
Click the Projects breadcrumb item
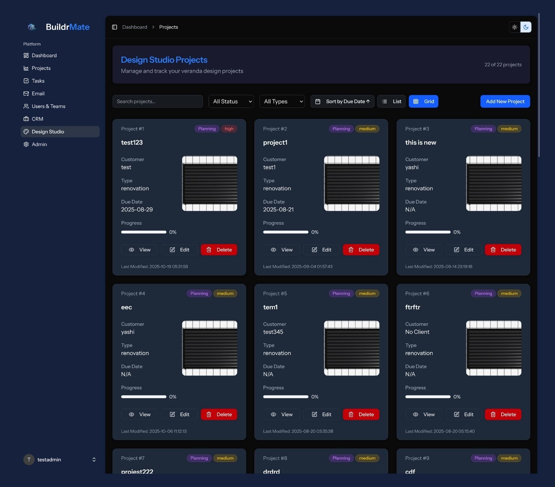168,27
